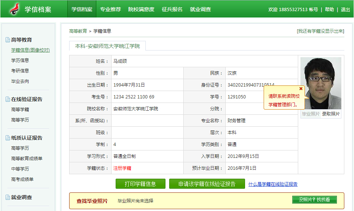Switch to the 录取照片 photo tab
This screenshot has width=354, height=211.
[331, 114]
